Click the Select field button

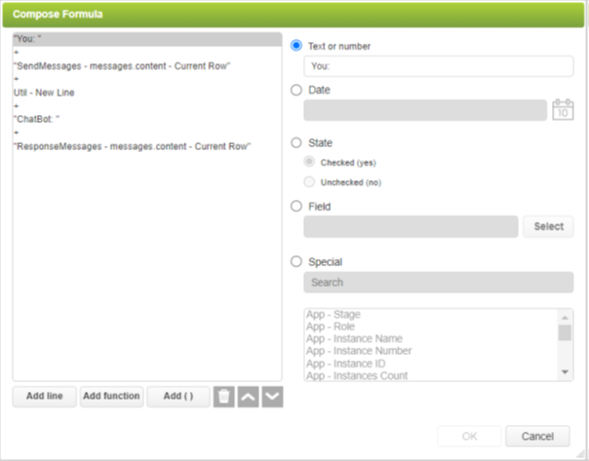pos(548,226)
